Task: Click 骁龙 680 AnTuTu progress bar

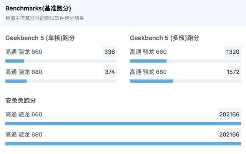Action: 123,144
